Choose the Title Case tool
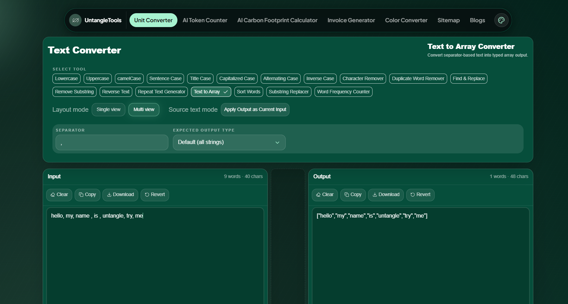The image size is (568, 304). click(200, 79)
